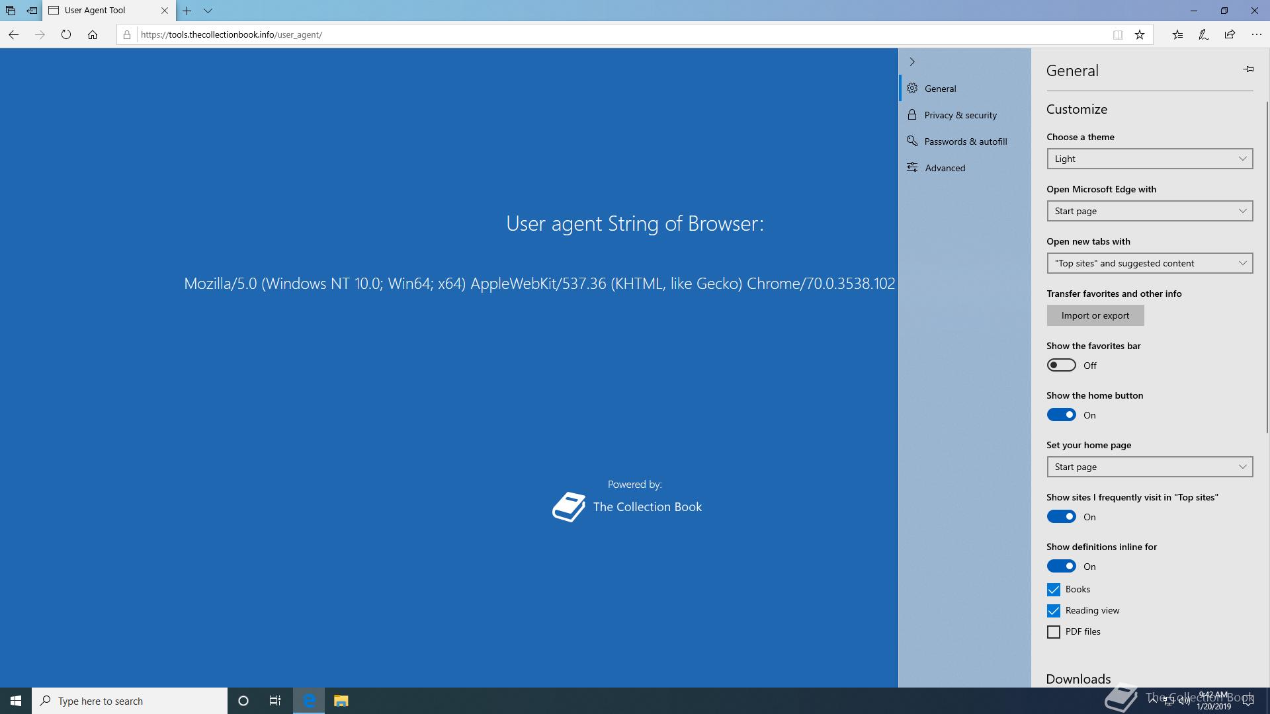The image size is (1270, 714).
Task: Select the General settings section
Action: (964, 89)
